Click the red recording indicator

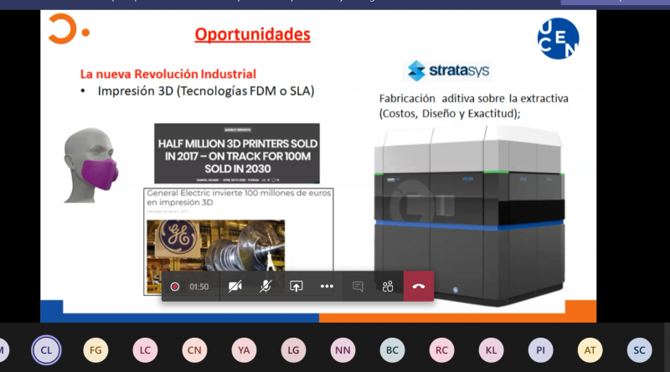pos(175,287)
